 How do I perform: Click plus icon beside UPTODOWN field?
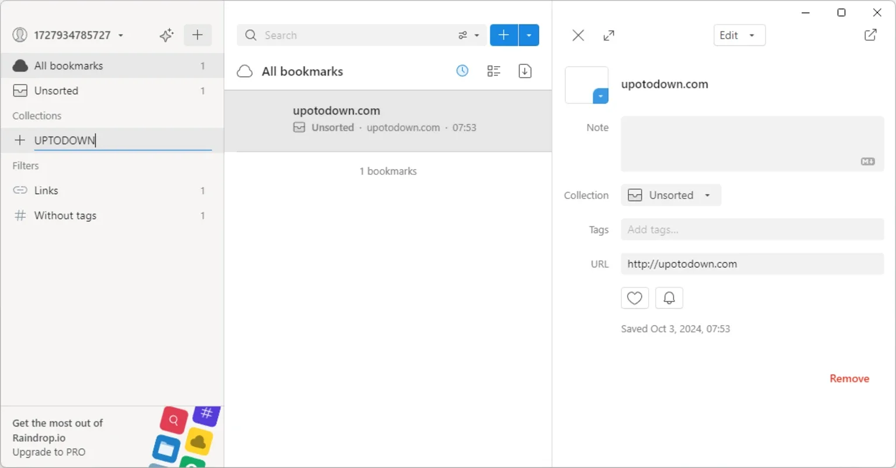tap(20, 140)
